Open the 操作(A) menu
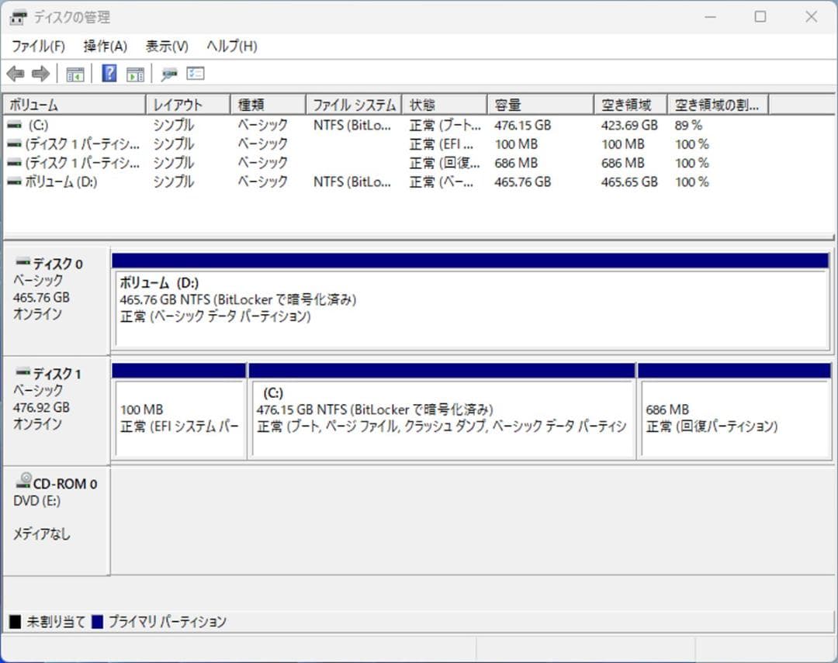Viewport: 838px width, 663px height. 104,46
